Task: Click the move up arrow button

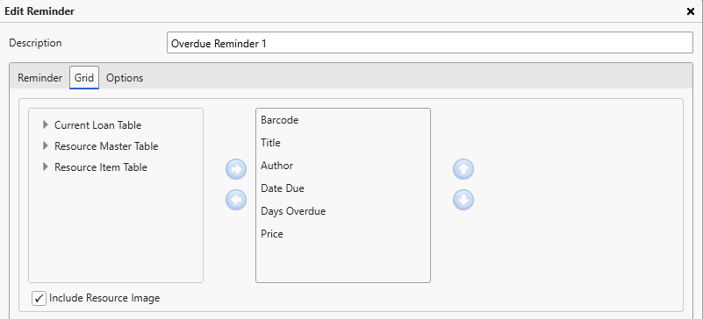Action: pos(463,169)
